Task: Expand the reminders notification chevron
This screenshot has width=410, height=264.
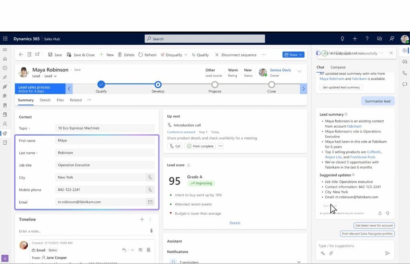Action: click(x=299, y=262)
